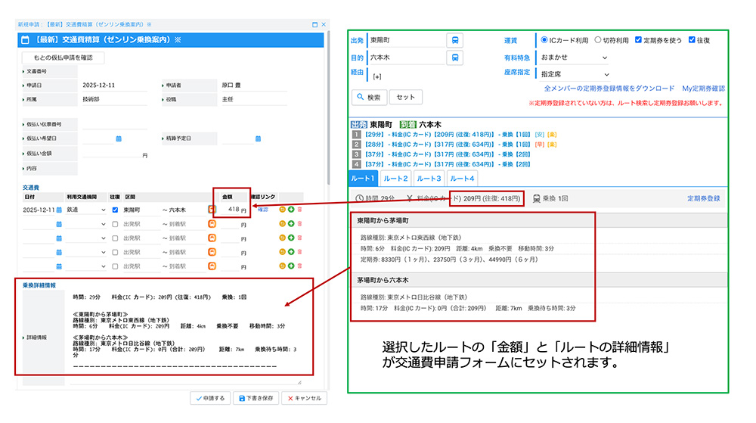Viewport: 756px width, 423px height.
Task: Click the bus icon beside departure 東陽町
Action: (x=455, y=40)
